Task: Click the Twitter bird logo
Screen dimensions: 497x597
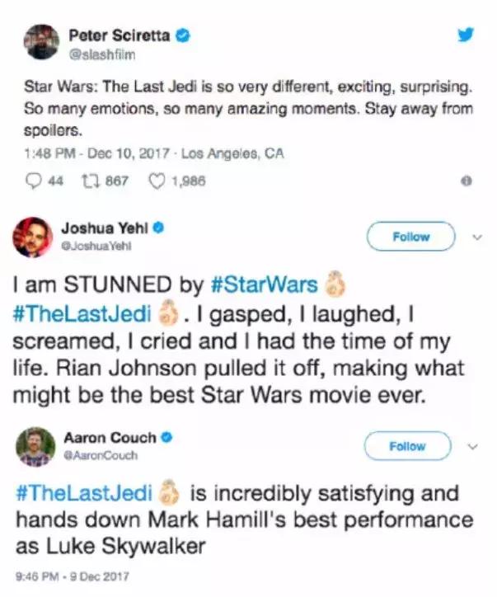Action: [x=466, y=35]
